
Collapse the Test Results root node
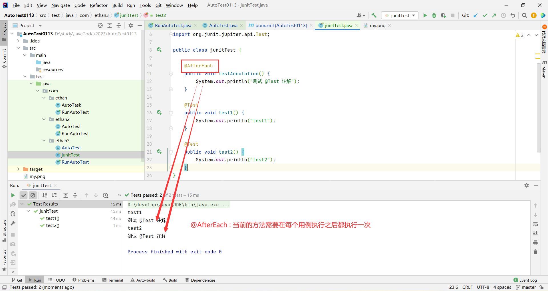(x=22, y=204)
